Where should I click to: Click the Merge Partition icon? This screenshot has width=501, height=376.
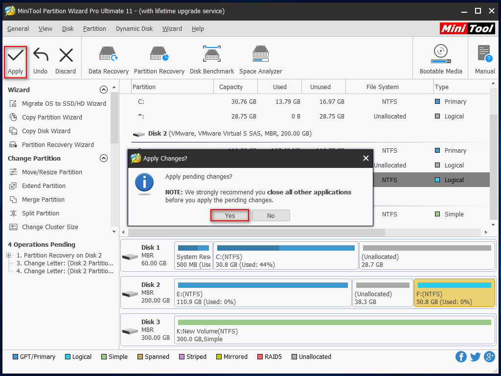point(13,200)
